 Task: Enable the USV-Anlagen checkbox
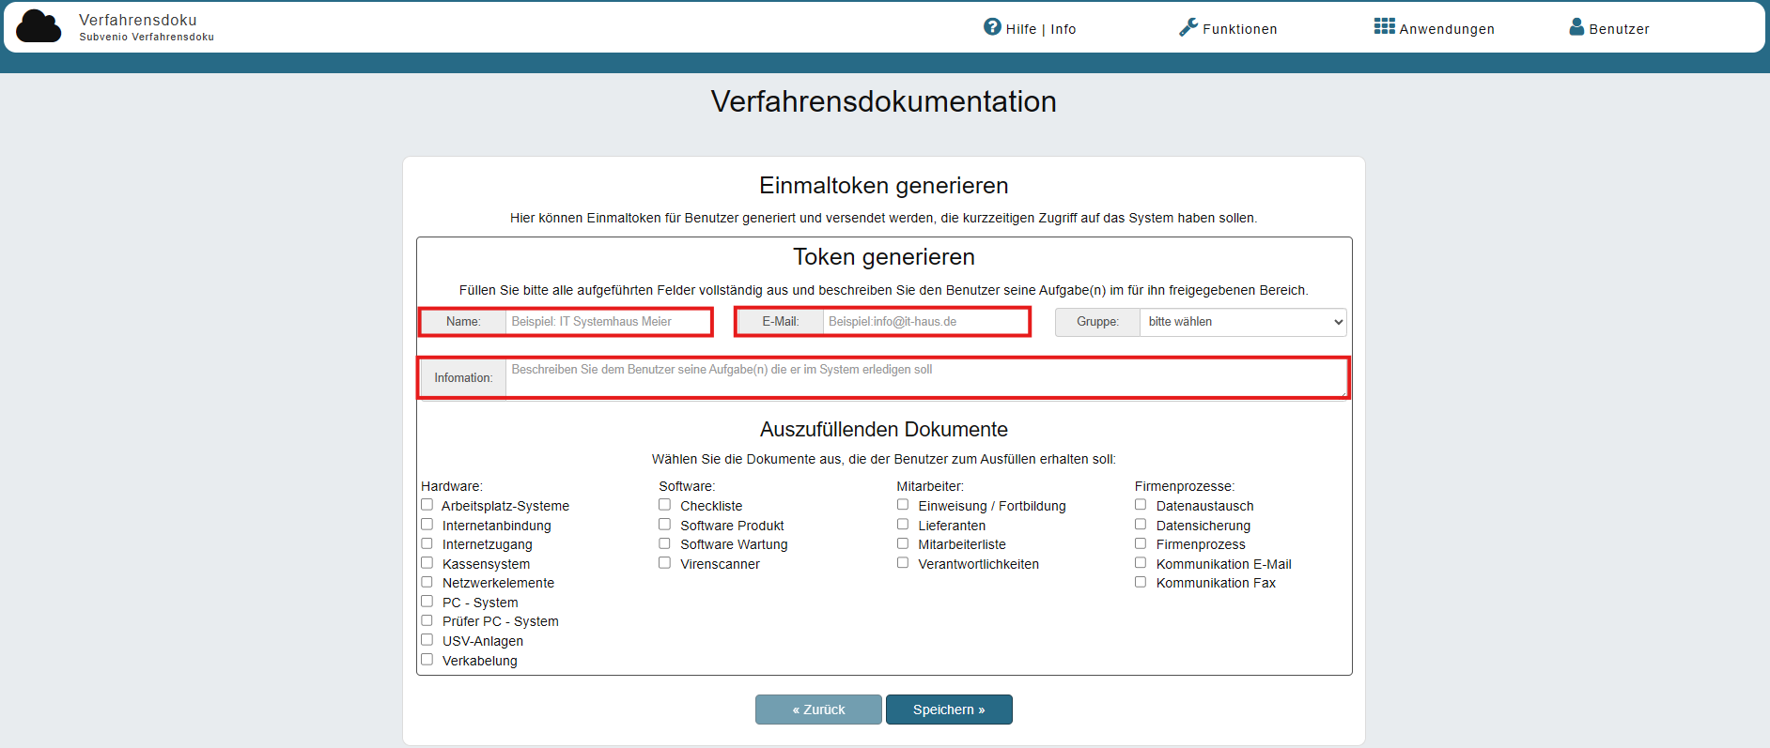pos(427,640)
